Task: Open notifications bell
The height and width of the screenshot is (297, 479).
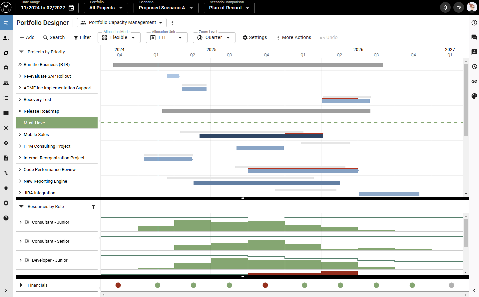Action: point(445,7)
